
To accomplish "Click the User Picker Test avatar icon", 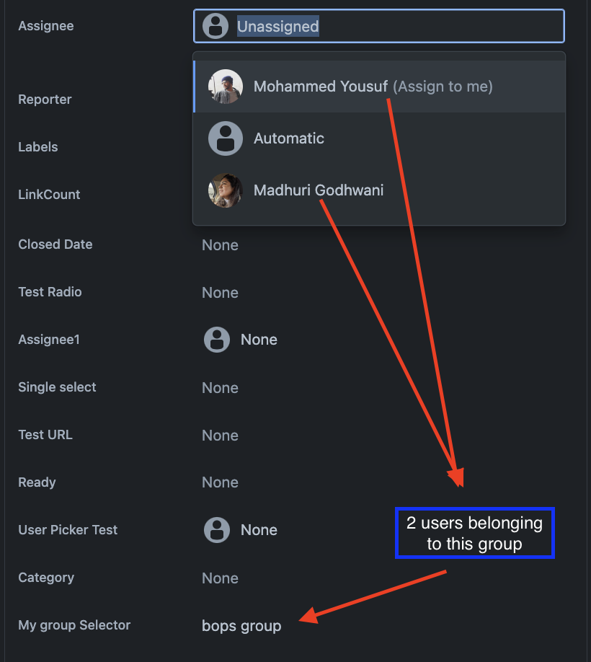I will point(216,530).
